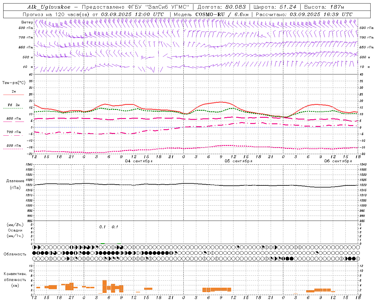Click the Давление pressure panel label

tap(15, 181)
